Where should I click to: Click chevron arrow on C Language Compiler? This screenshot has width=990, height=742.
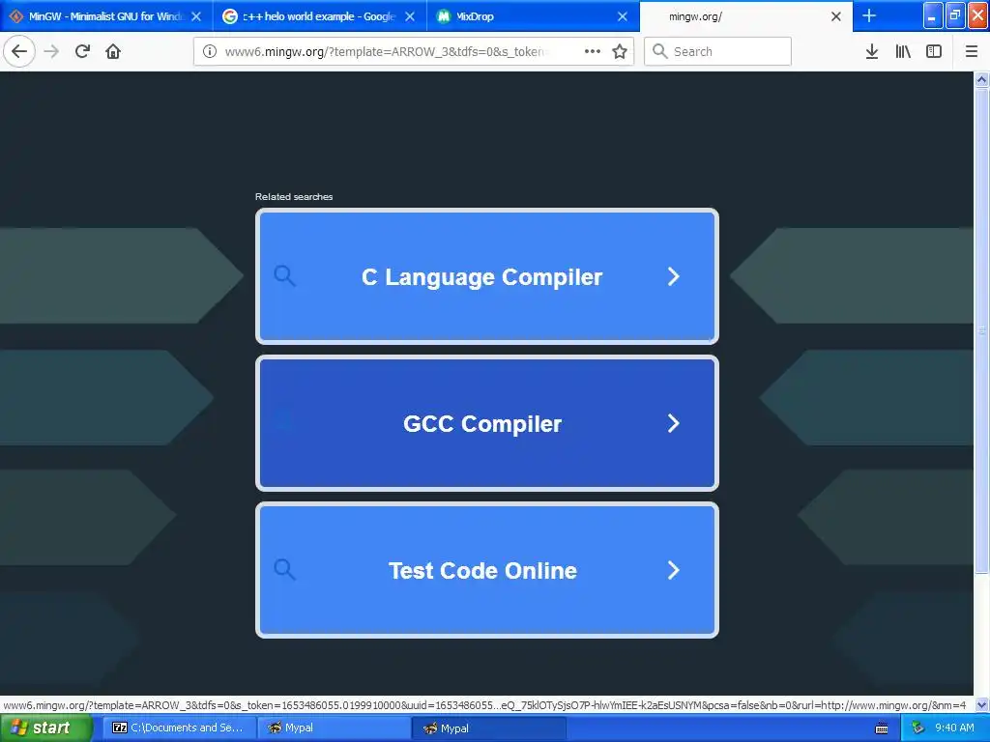coord(674,276)
